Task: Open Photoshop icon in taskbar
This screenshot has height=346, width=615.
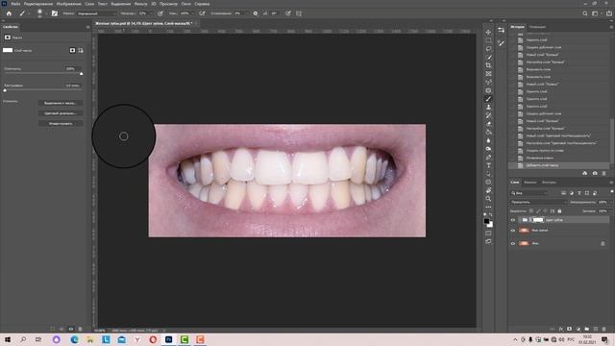Action: tap(169, 339)
